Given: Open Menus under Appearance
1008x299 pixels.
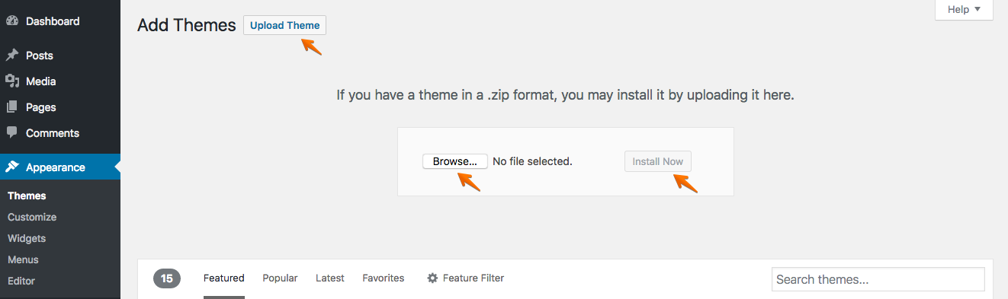Looking at the screenshot, I should pos(23,259).
